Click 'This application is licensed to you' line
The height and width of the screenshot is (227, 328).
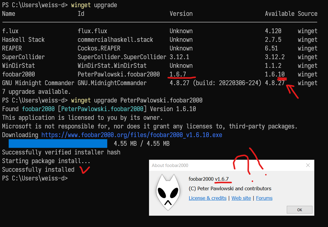(82, 118)
